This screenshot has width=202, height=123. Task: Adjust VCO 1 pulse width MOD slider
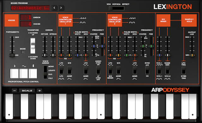[x=86, y=55]
